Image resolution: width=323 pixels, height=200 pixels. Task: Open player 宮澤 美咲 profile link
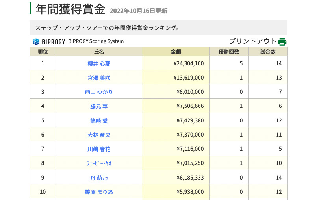tap(99, 78)
